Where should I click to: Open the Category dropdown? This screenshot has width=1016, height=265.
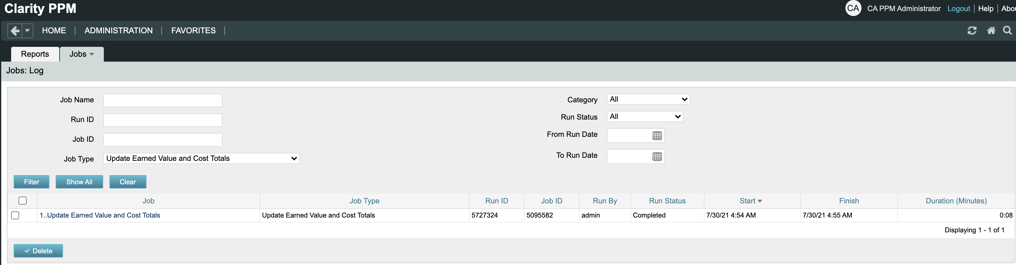click(648, 100)
